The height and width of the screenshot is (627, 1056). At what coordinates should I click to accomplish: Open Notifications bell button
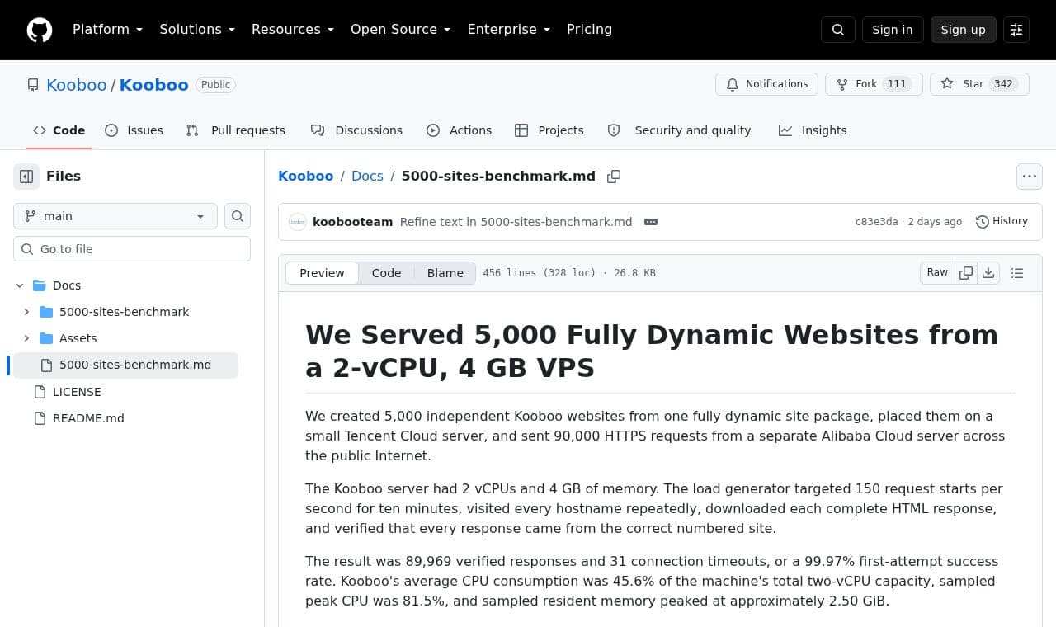coord(767,84)
